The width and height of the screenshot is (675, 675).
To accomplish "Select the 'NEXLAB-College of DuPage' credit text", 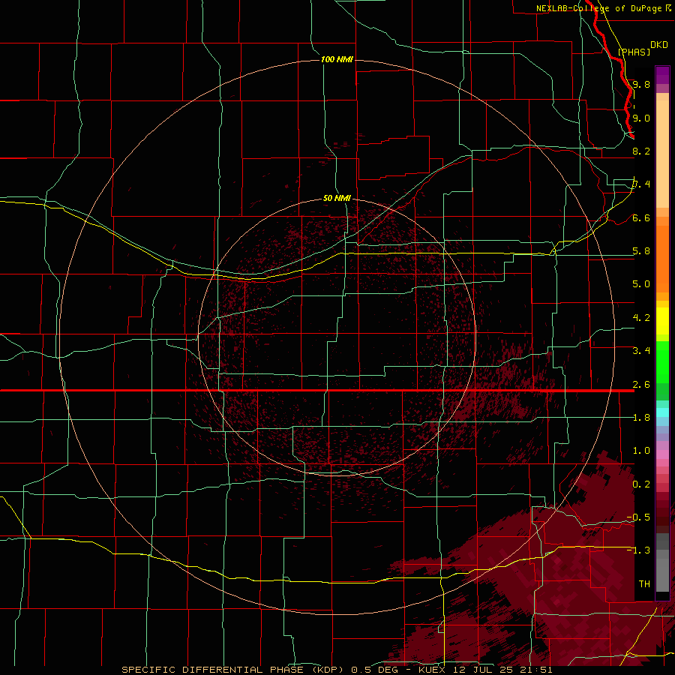I will [x=601, y=8].
